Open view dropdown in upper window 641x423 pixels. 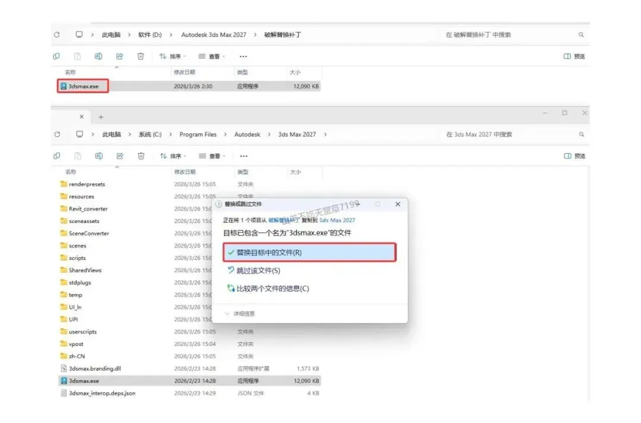(x=212, y=56)
